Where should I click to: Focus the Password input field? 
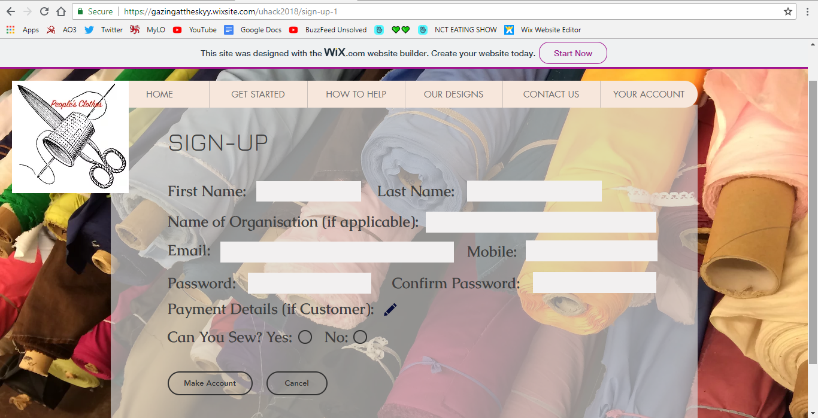coord(310,283)
